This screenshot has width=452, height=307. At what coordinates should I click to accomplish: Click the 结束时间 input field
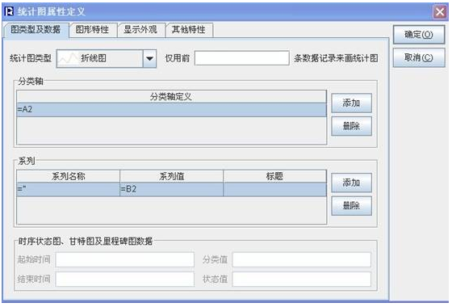125,280
